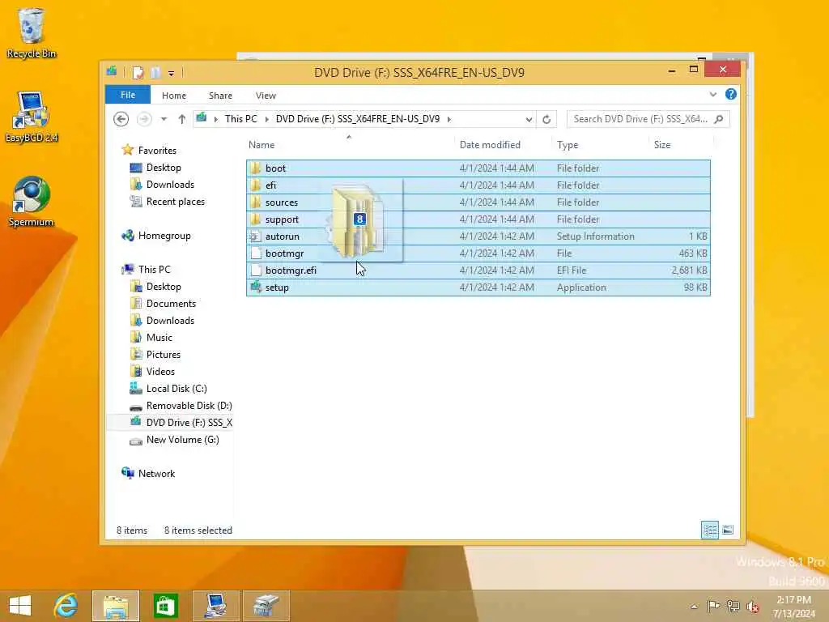Switch to the Share ribbon tab
The height and width of the screenshot is (622, 829).
point(220,96)
